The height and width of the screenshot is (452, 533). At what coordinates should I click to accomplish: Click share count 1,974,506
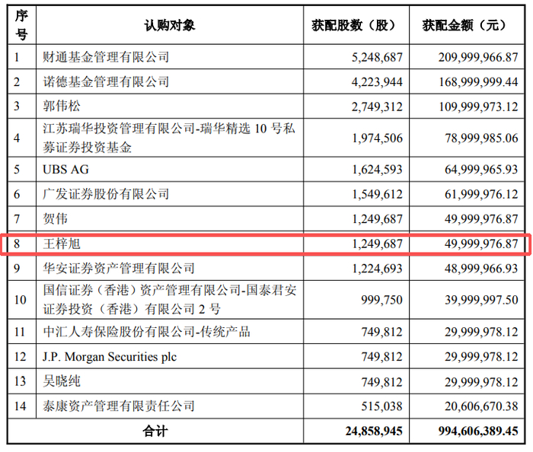(x=377, y=138)
